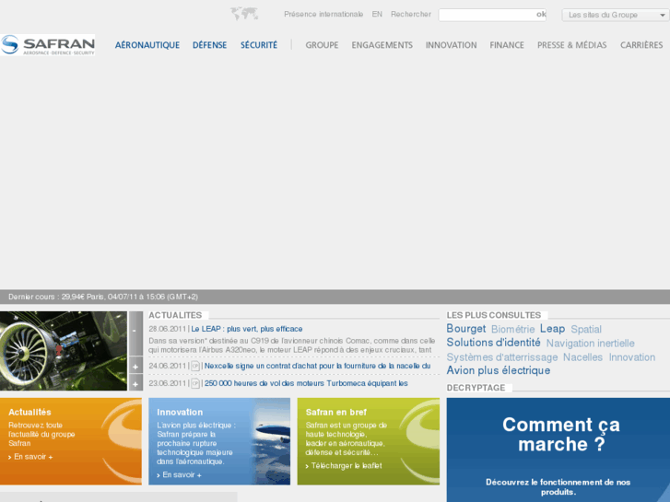Click the Spatial tag
Screen dimensions: 670x502
point(586,330)
